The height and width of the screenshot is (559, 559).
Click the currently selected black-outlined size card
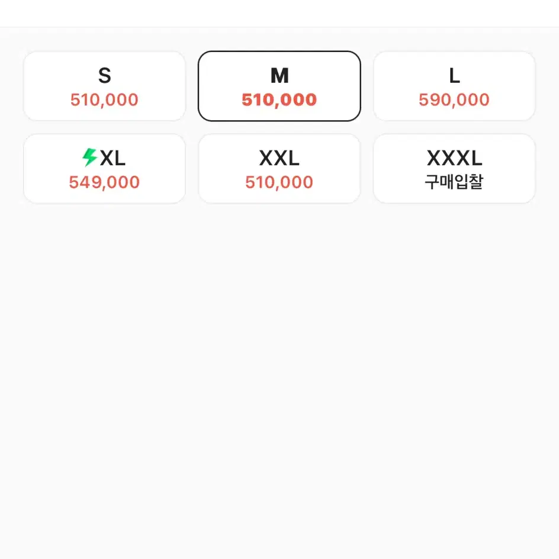click(279, 86)
